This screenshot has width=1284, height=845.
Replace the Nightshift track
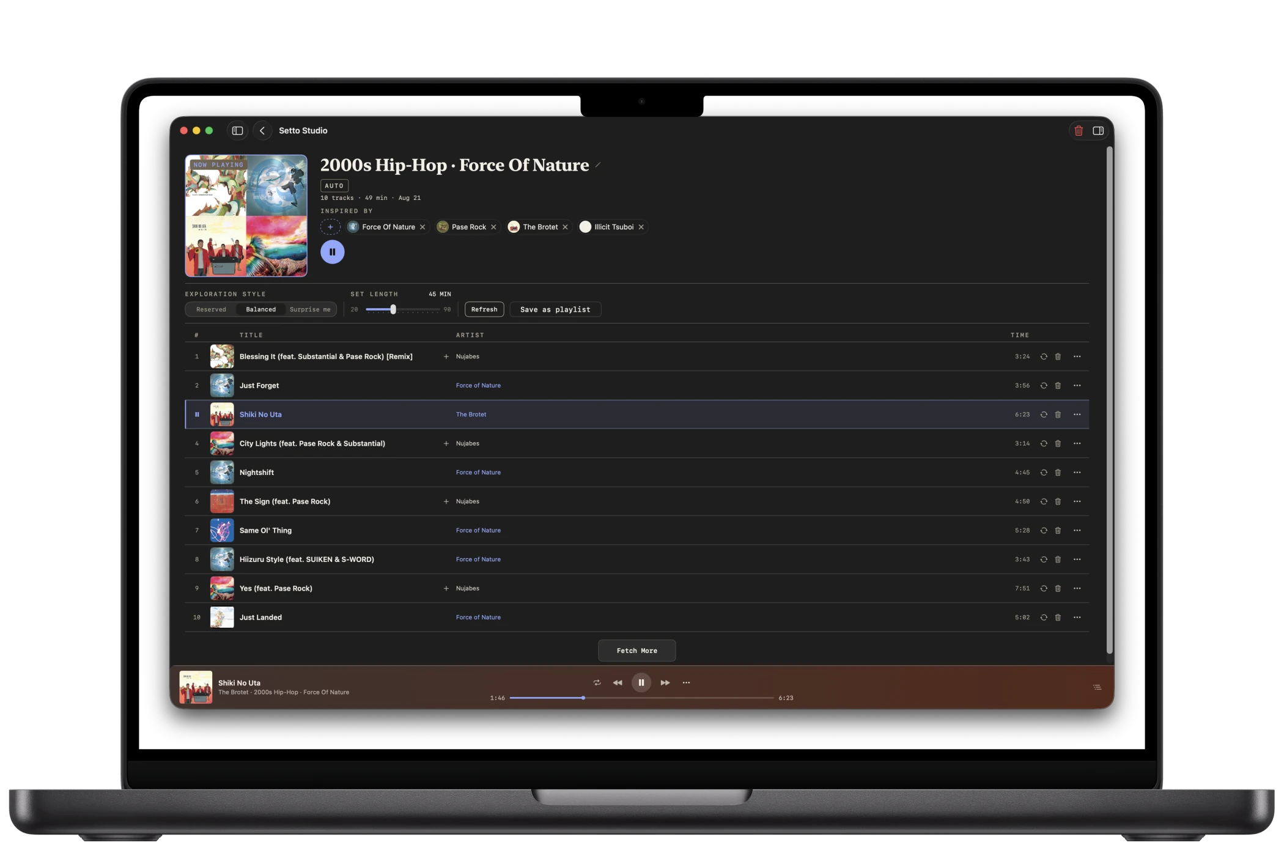pyautogui.click(x=1044, y=473)
